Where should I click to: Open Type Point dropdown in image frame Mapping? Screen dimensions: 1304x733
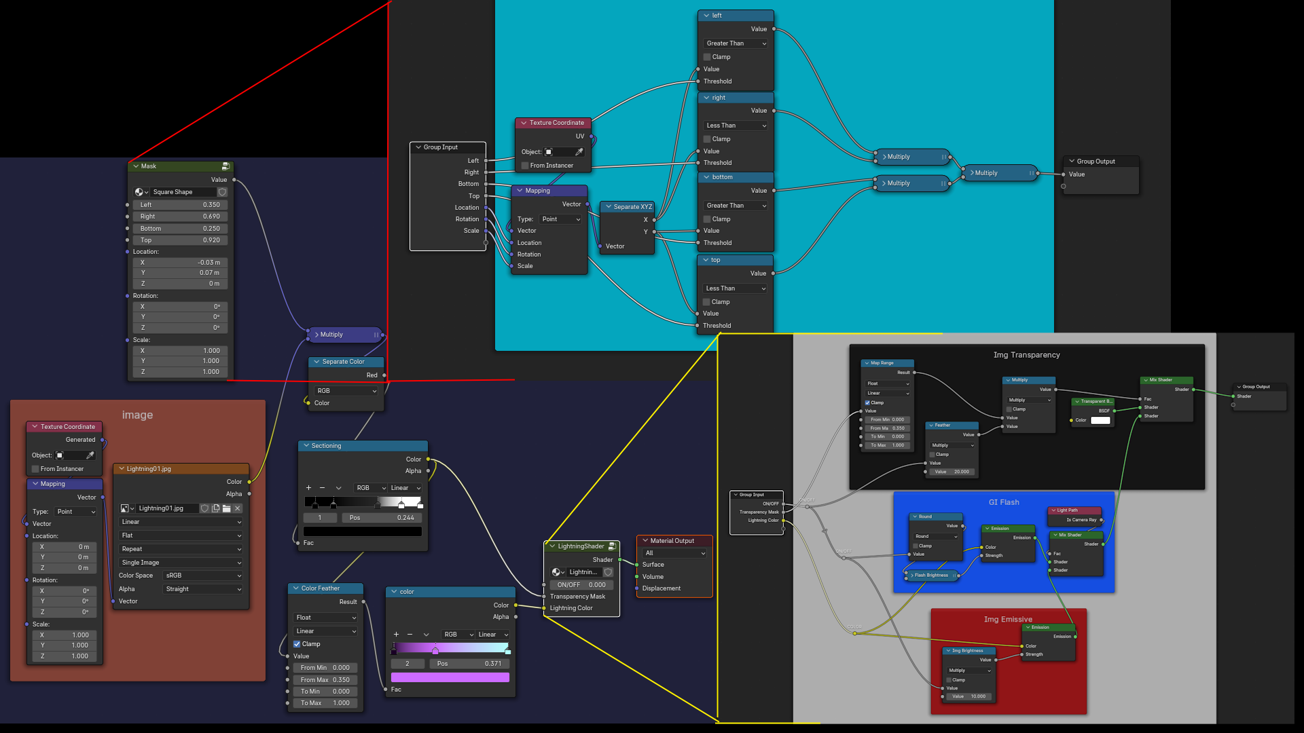pyautogui.click(x=75, y=512)
